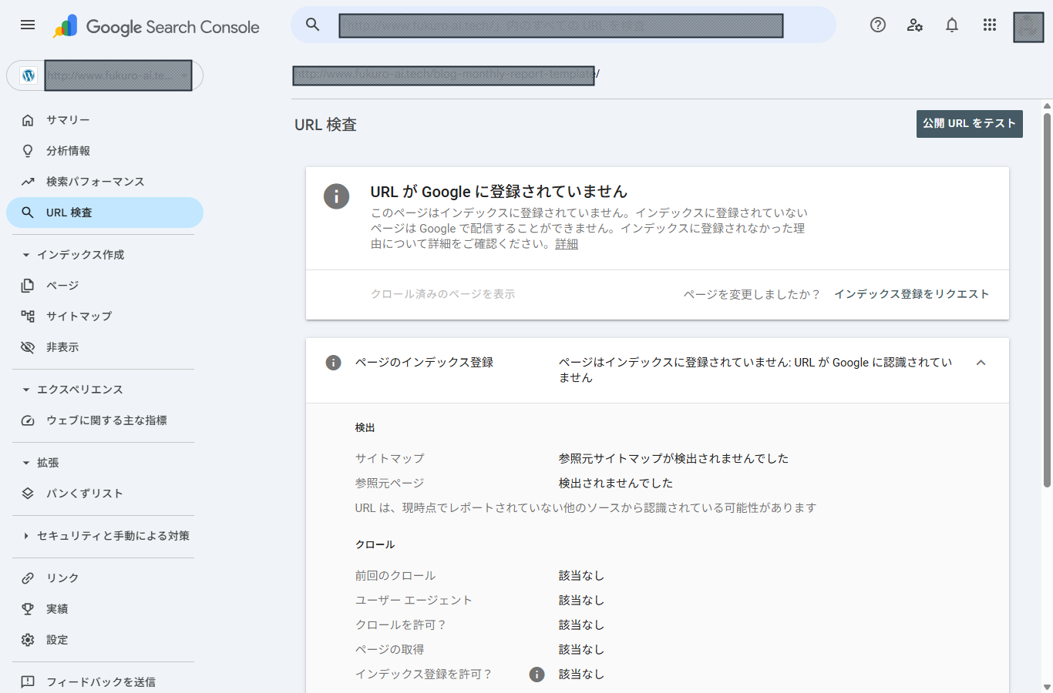Open 検索パフォーマンス report
This screenshot has height=693, width=1053.
105,182
